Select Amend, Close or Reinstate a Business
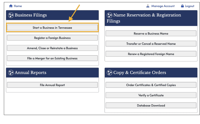 tap(52, 48)
